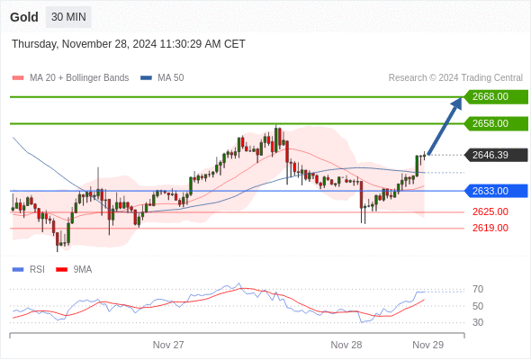This screenshot has width=531, height=360.
Task: Click the blue RSI legend swatch
Action: [x=18, y=270]
